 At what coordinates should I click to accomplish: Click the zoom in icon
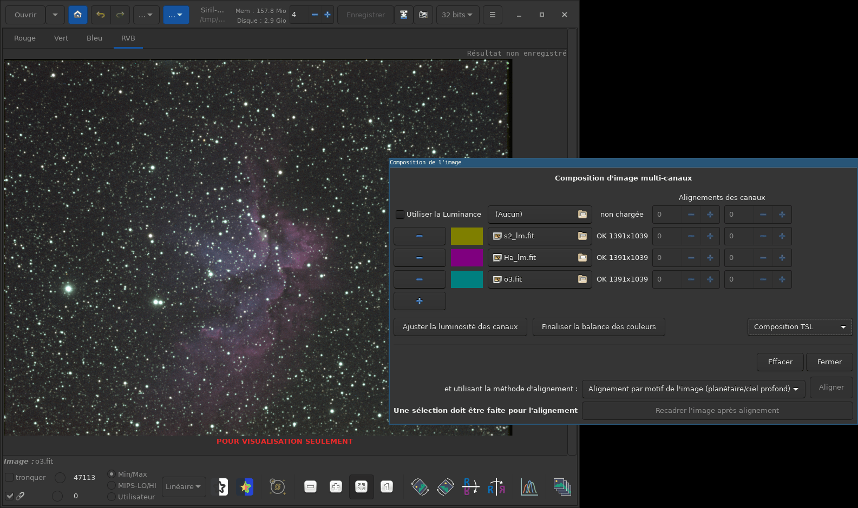pyautogui.click(x=336, y=487)
